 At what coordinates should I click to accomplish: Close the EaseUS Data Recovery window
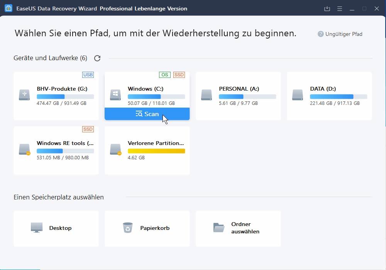pos(377,8)
